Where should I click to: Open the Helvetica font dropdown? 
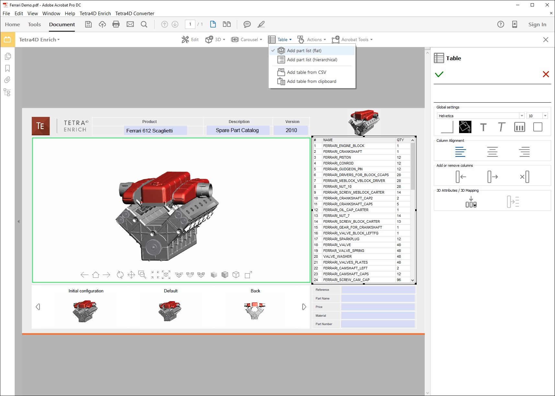coord(521,116)
